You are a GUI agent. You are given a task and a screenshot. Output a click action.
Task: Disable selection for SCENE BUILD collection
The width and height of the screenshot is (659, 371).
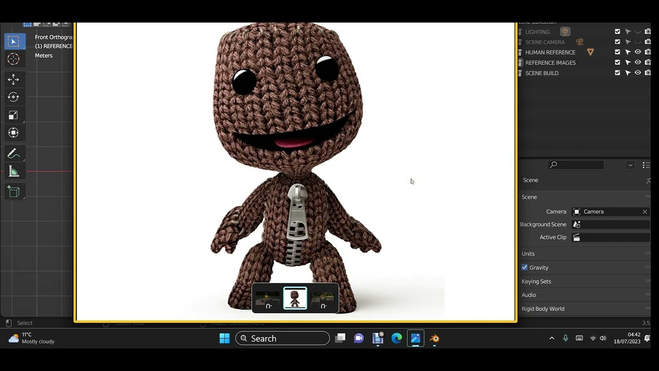628,73
